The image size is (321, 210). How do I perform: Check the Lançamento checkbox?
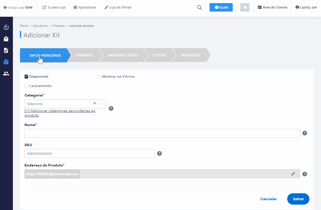click(x=26, y=86)
